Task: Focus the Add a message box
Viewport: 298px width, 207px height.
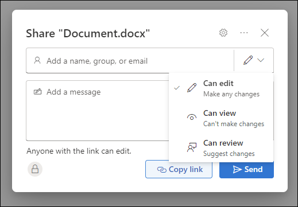Action: point(98,111)
